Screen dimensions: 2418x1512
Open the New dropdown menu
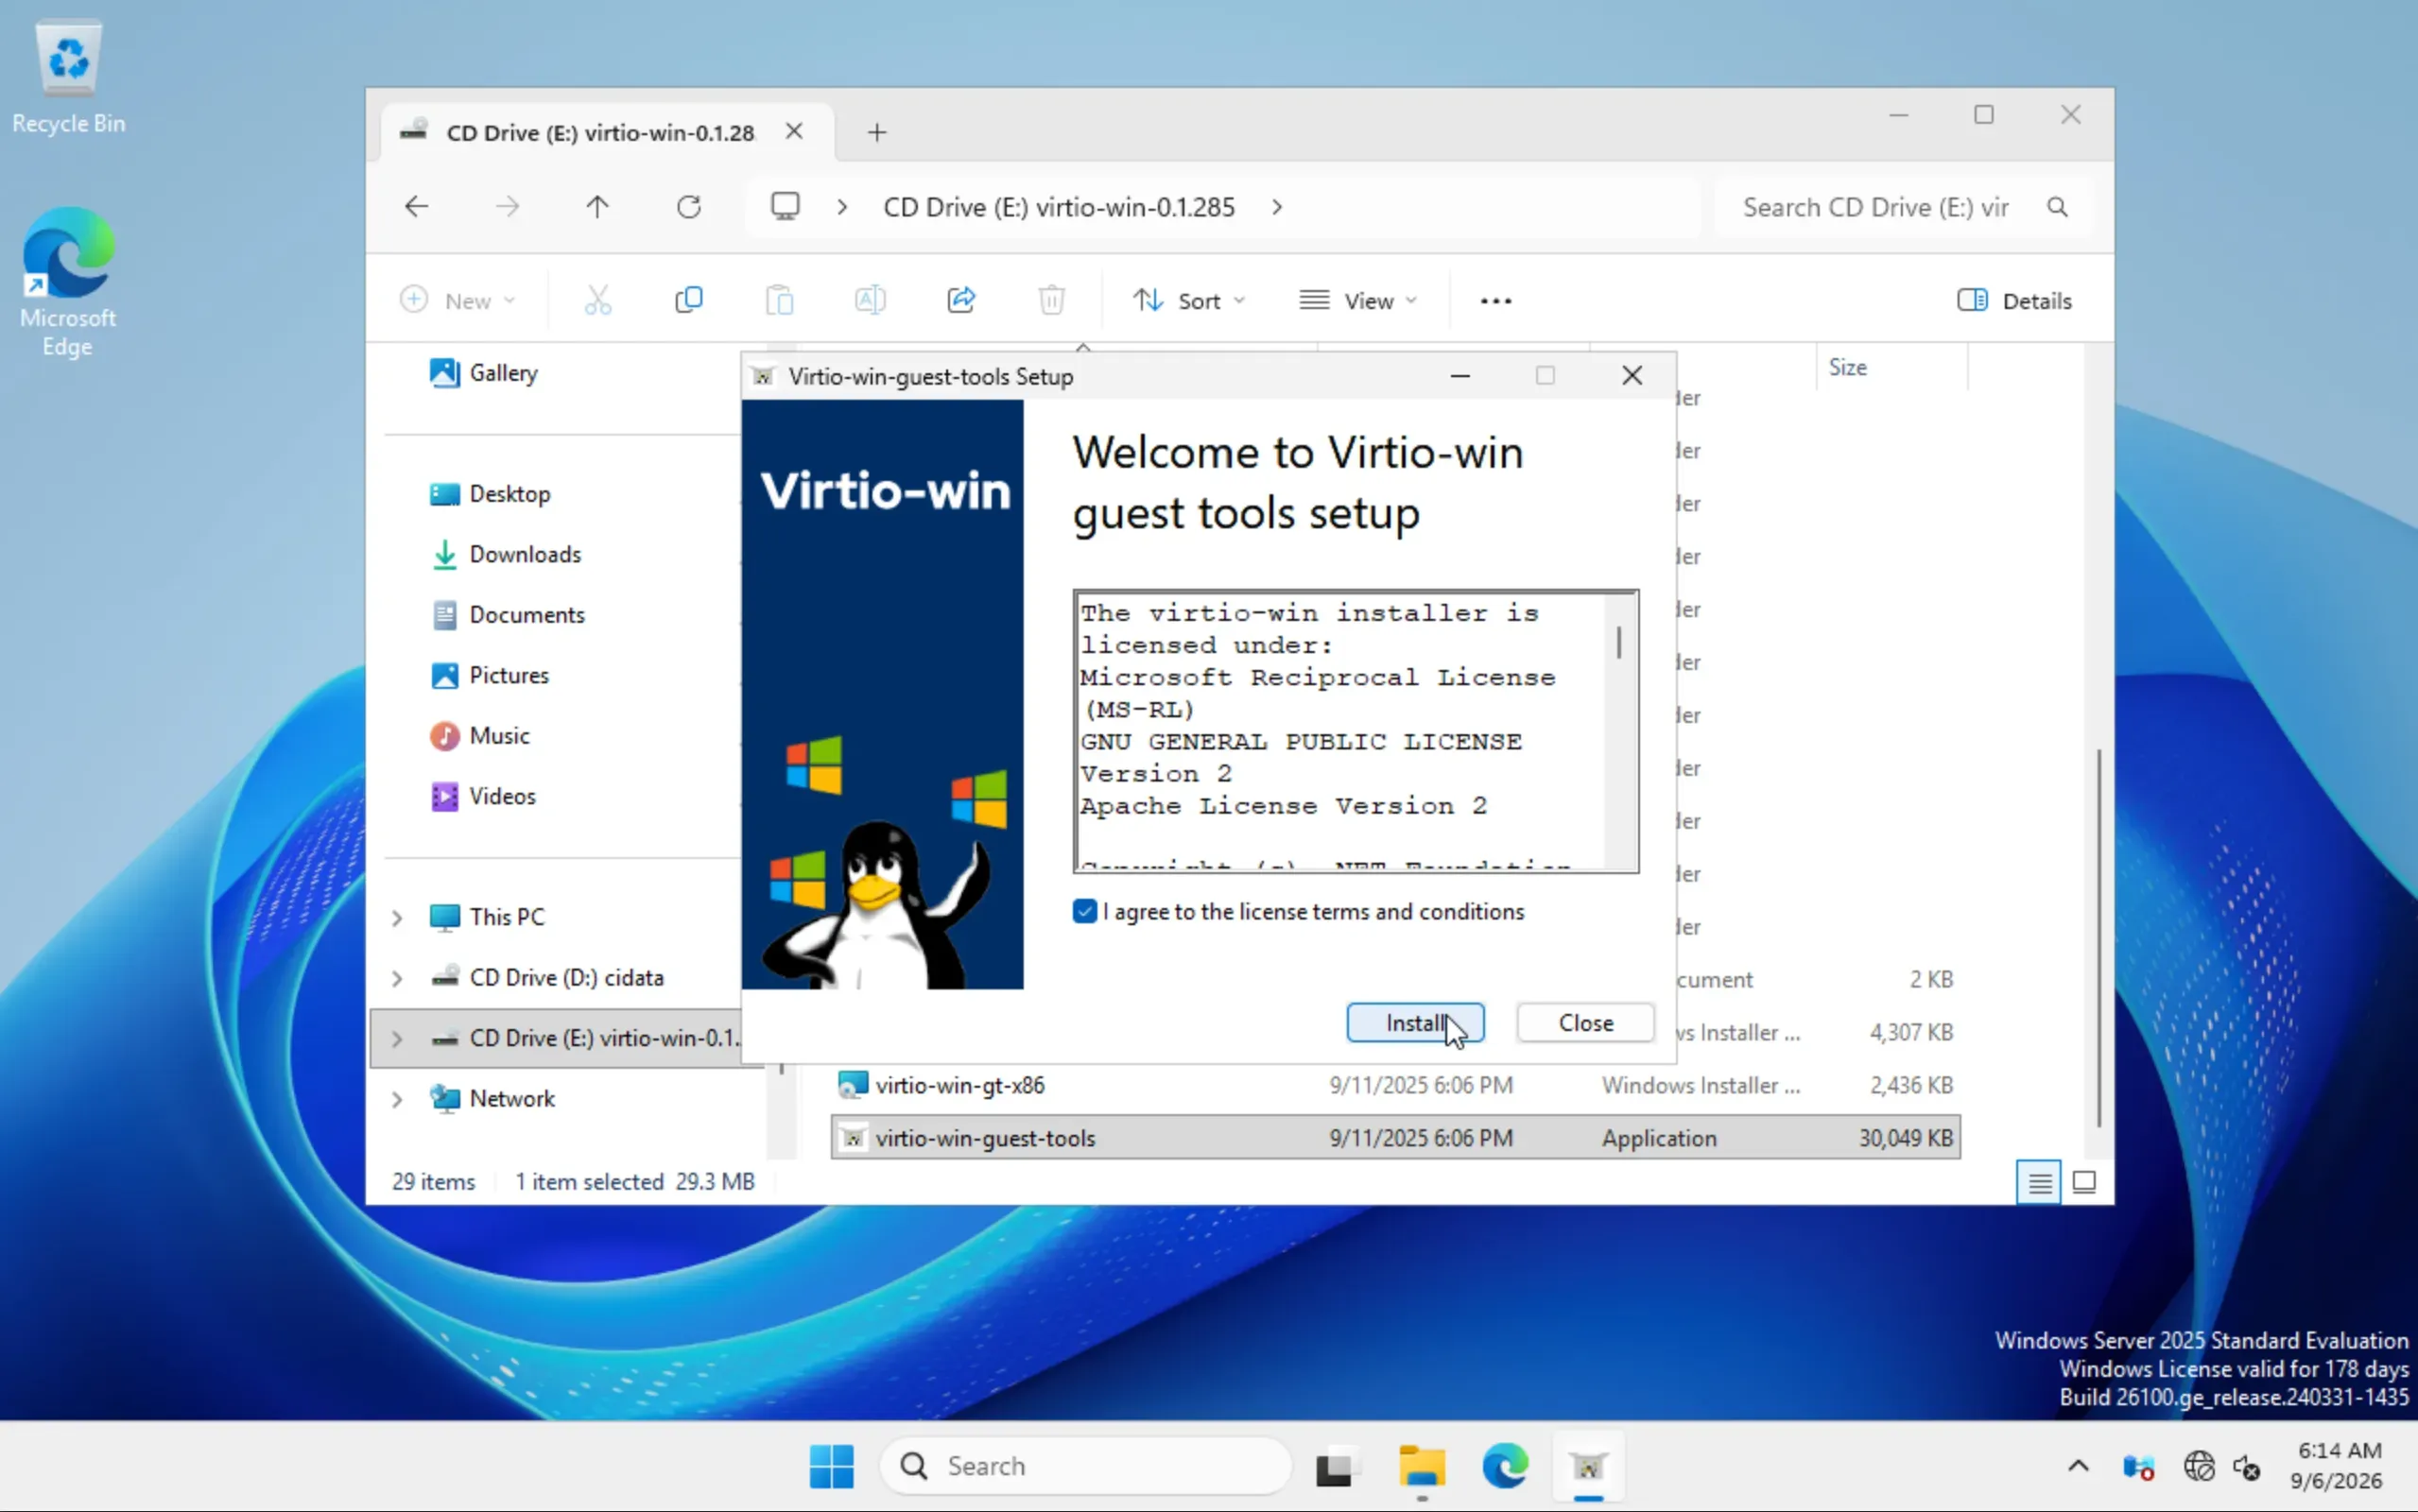point(458,300)
